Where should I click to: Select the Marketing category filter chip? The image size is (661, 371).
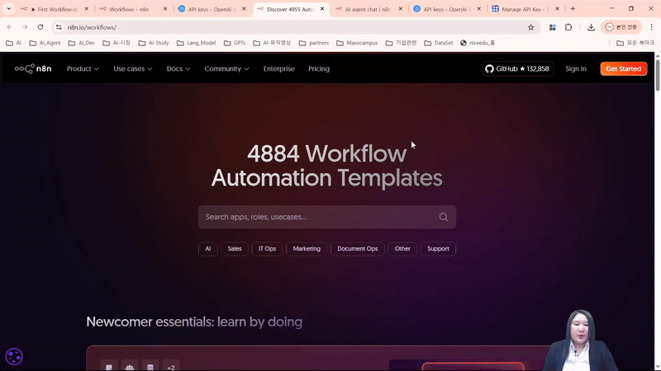tap(307, 248)
